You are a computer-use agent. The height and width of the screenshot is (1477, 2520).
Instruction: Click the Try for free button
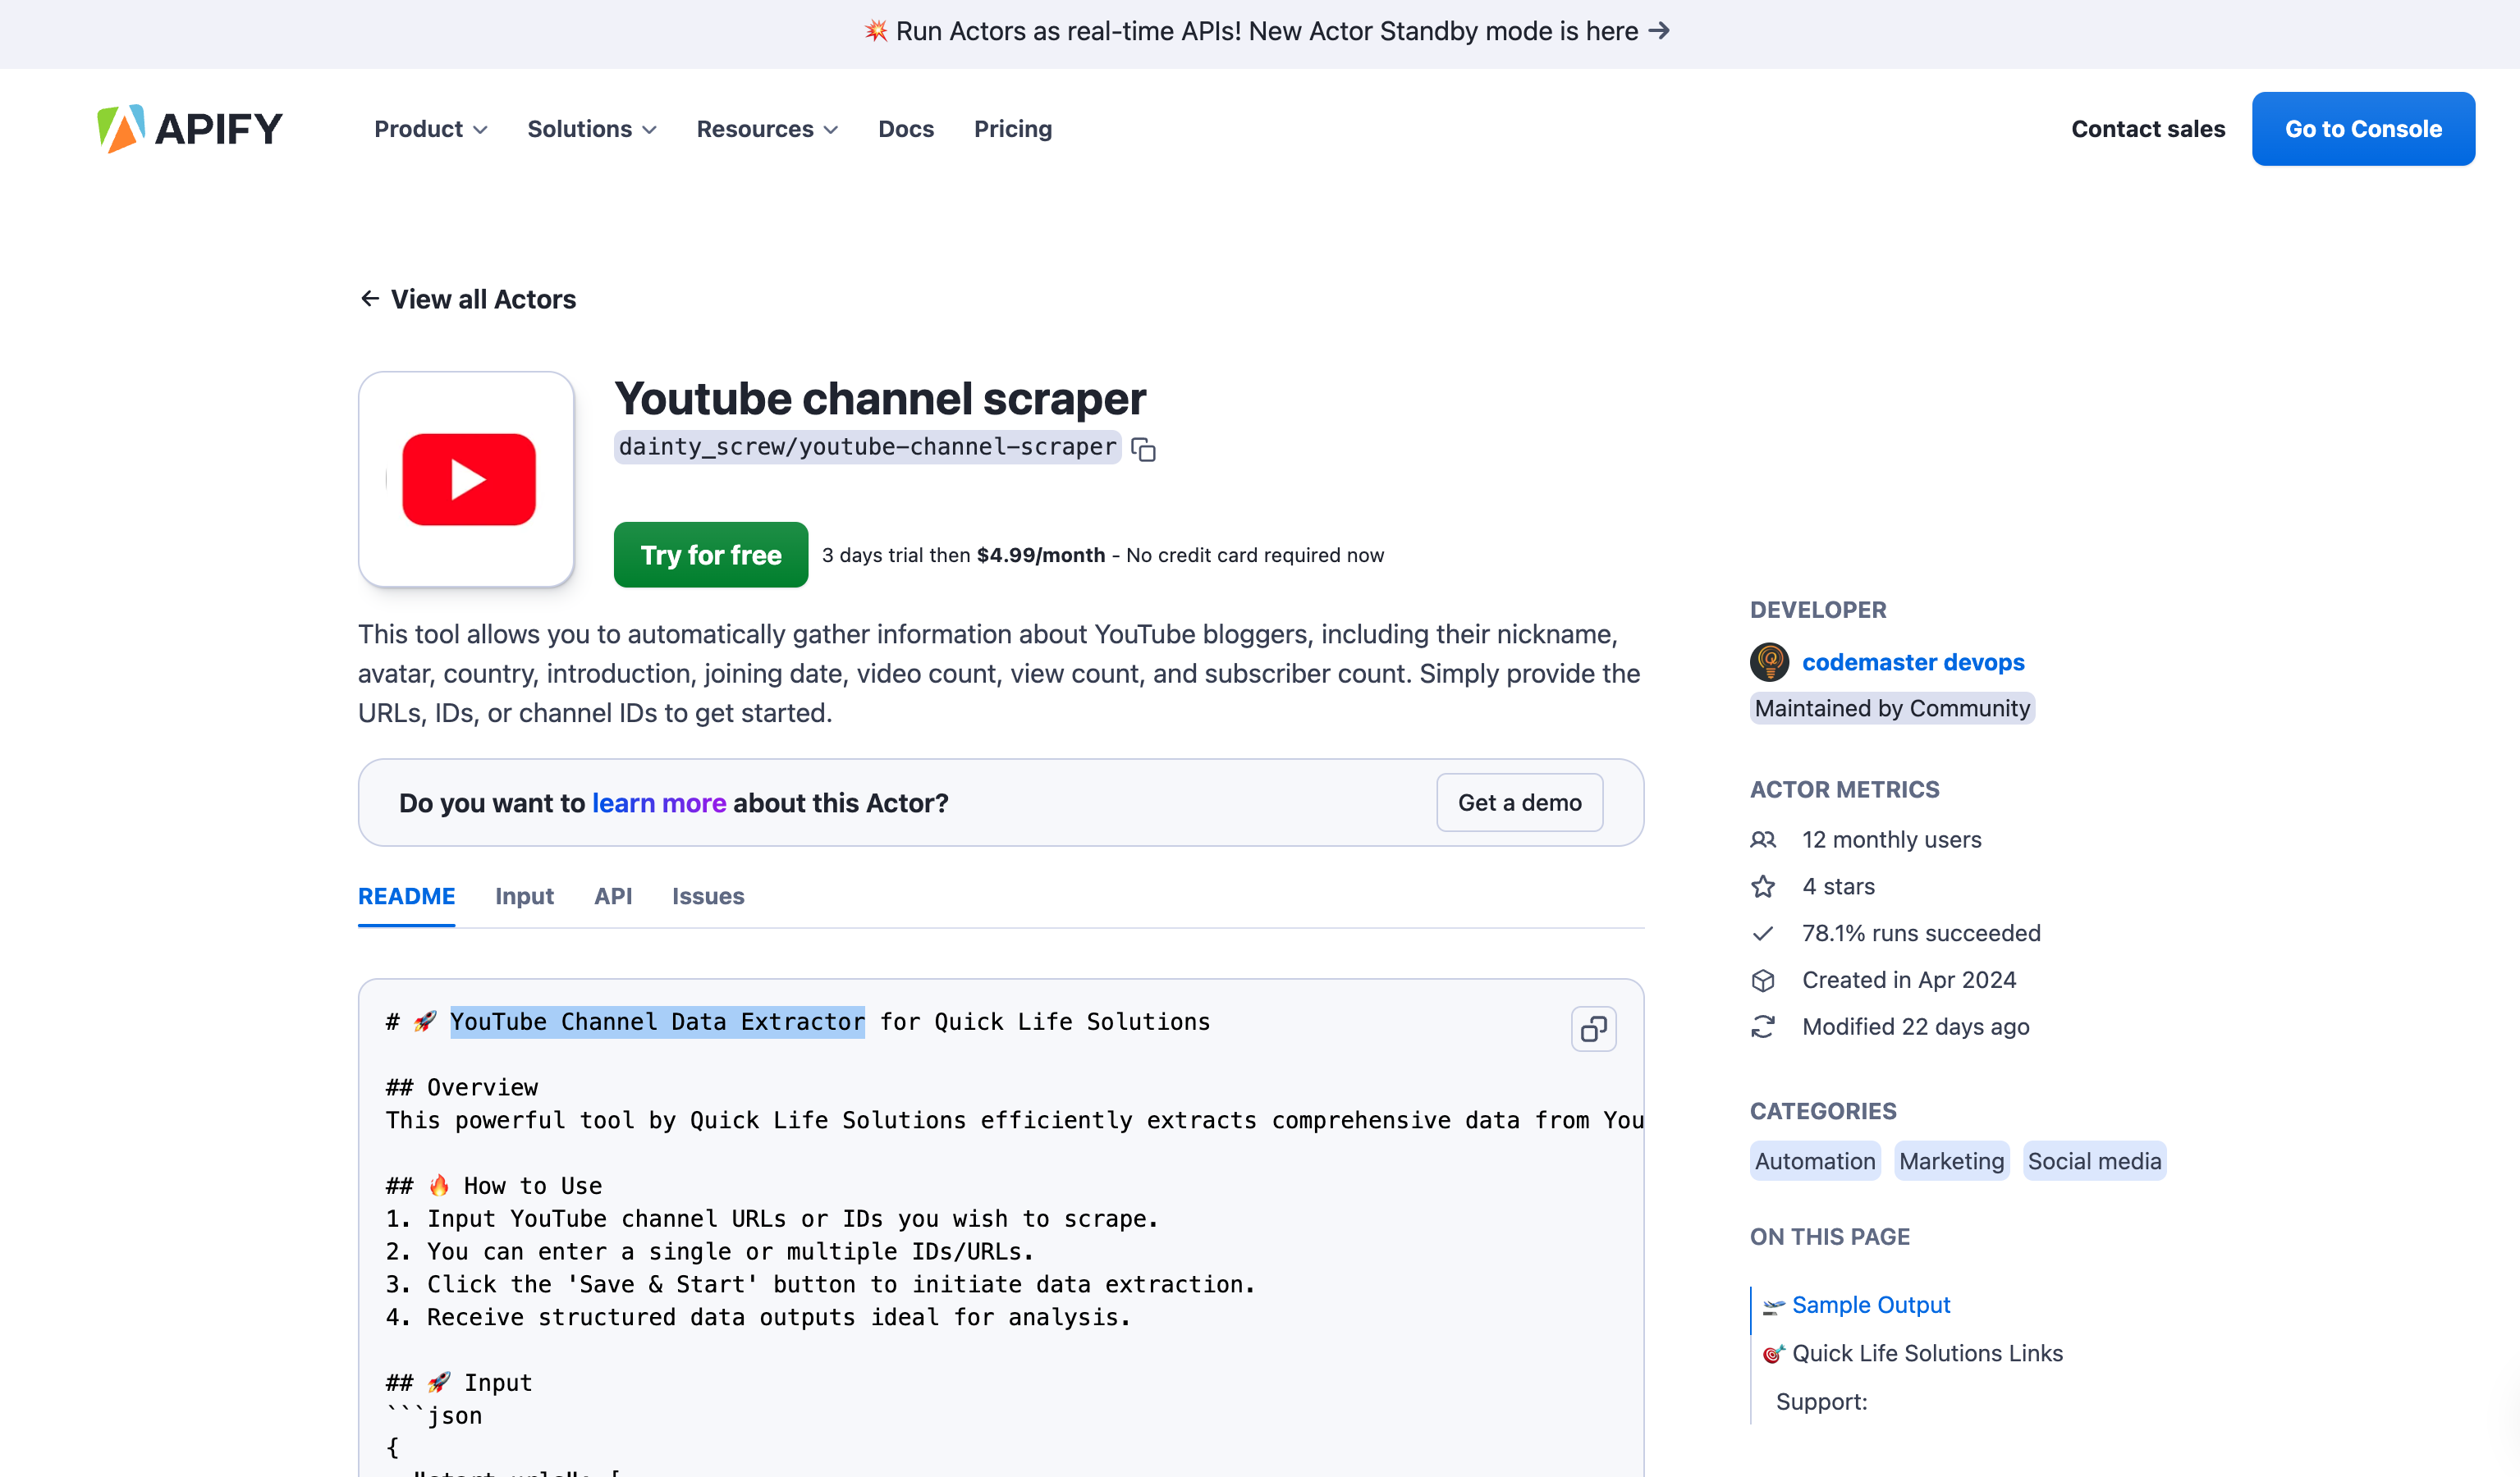pos(710,555)
